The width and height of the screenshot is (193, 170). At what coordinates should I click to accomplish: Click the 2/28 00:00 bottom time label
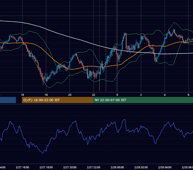(117, 167)
